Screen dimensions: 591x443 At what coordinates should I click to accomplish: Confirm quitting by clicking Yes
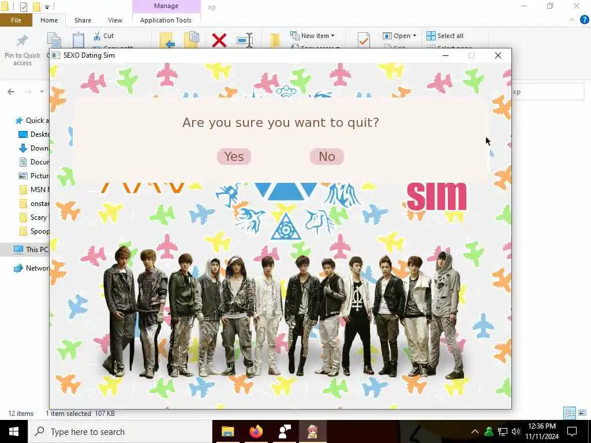[234, 156]
